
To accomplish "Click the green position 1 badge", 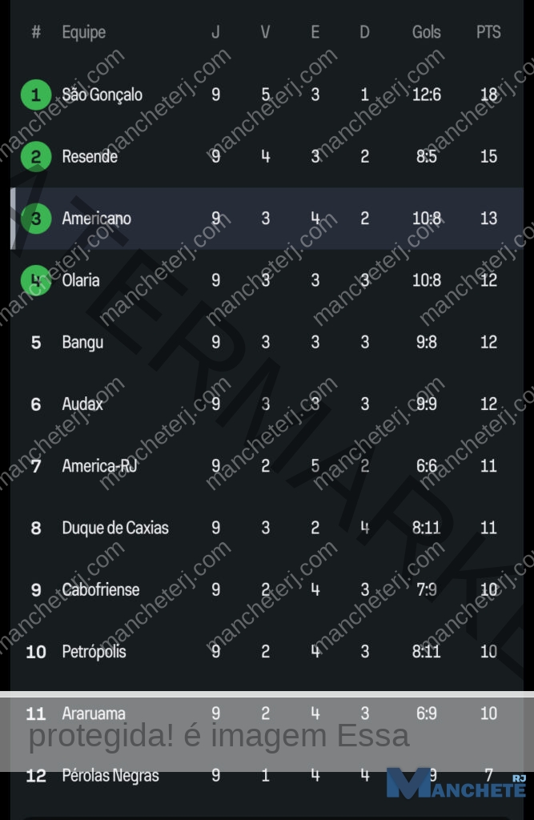I will [35, 94].
